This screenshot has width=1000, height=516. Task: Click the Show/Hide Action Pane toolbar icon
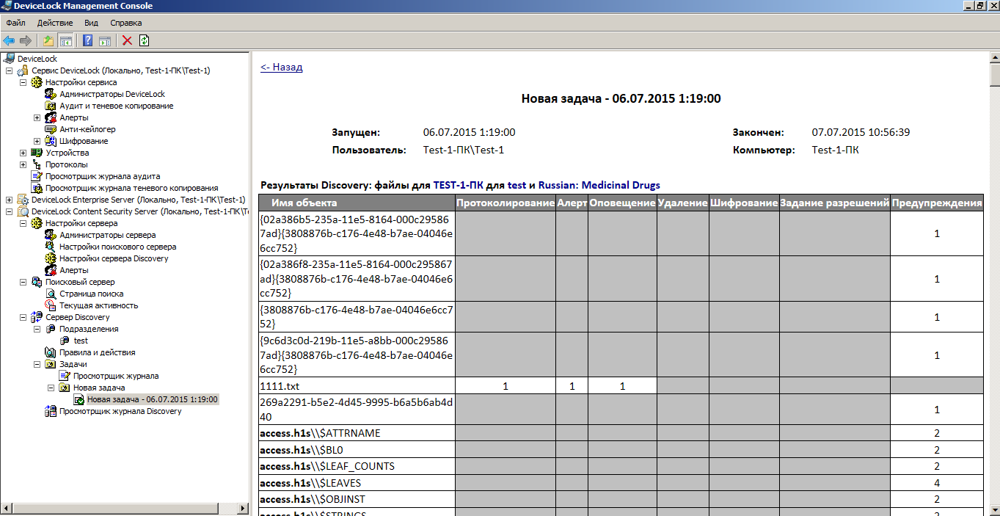pyautogui.click(x=105, y=40)
